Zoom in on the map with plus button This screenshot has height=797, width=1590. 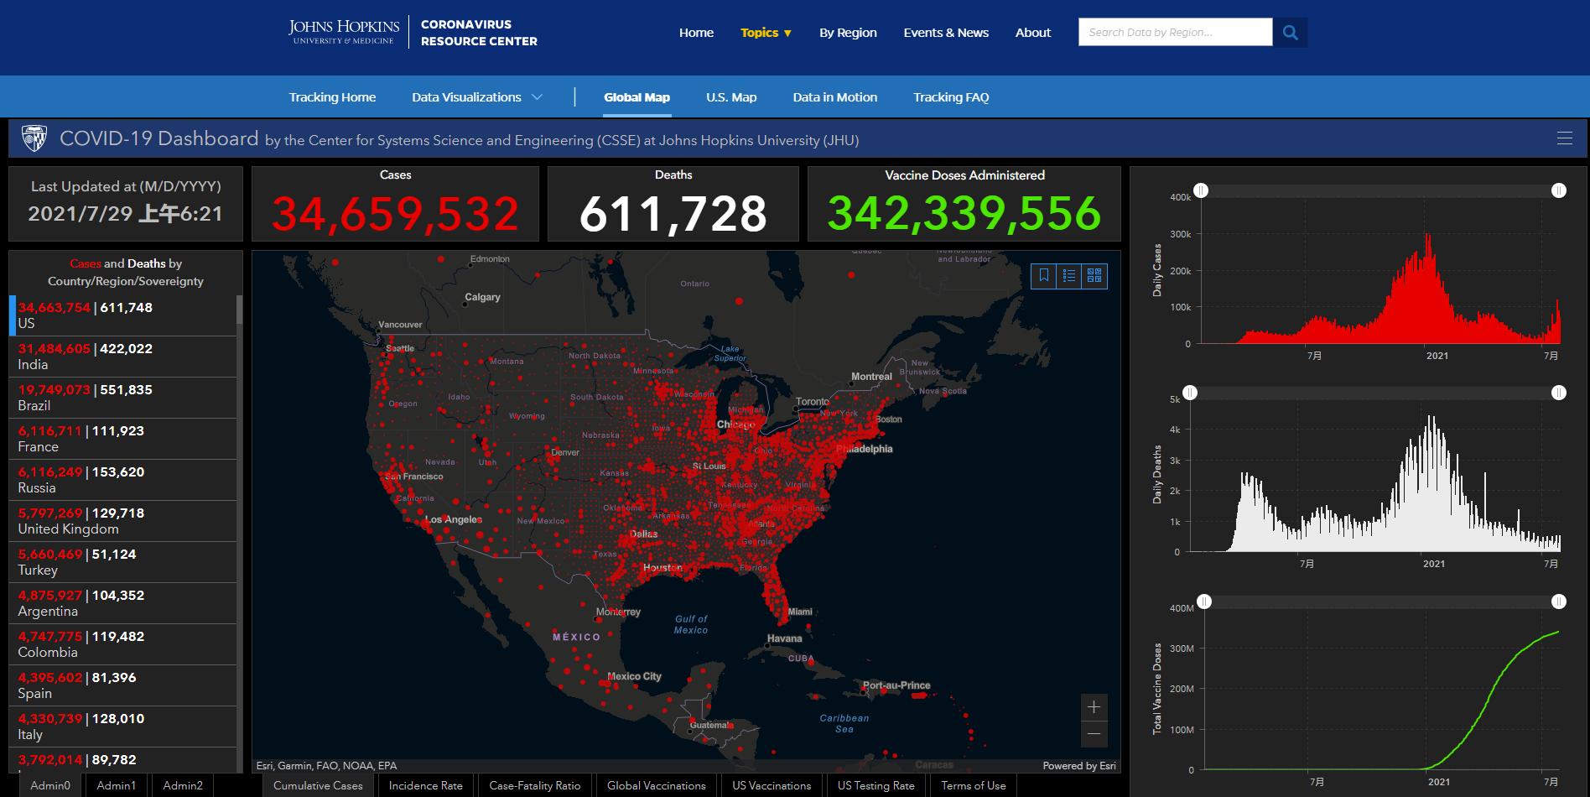click(1094, 707)
